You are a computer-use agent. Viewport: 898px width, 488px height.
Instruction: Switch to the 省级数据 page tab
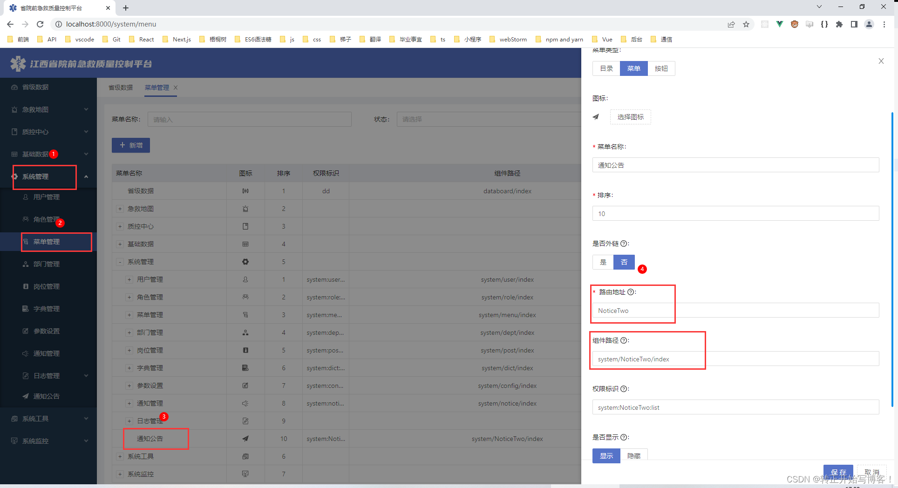click(121, 88)
